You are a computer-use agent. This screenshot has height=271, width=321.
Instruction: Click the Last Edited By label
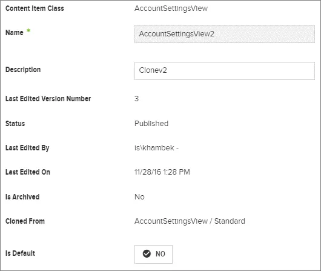tap(27, 148)
